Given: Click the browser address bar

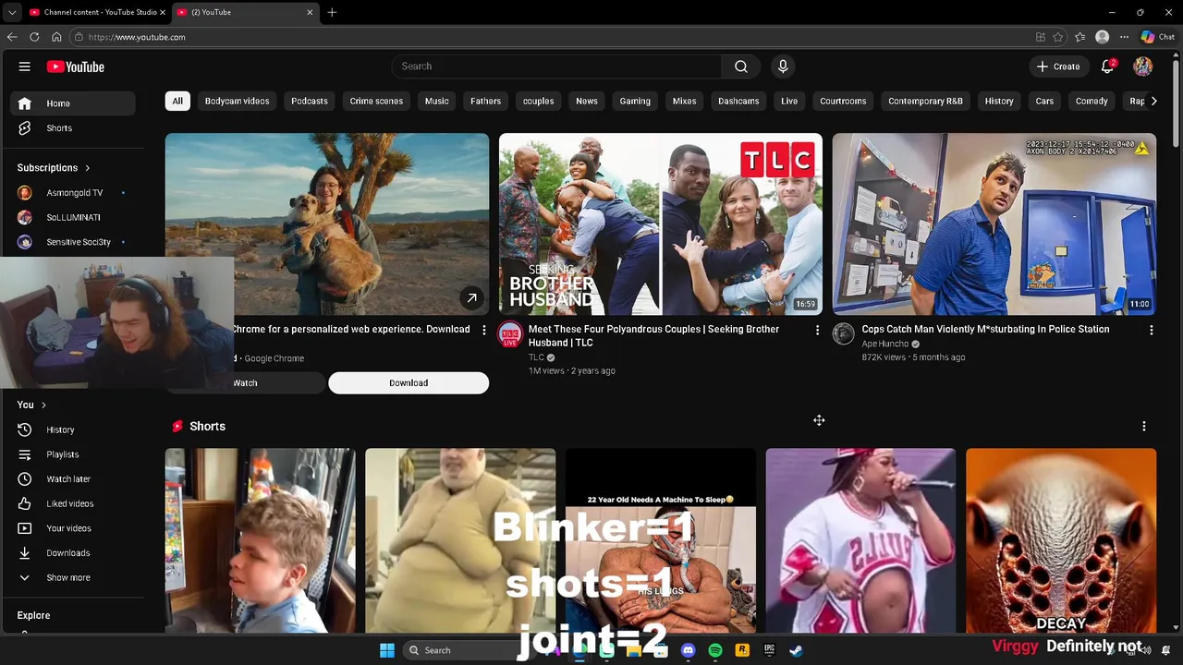Looking at the screenshot, I should click(x=550, y=37).
